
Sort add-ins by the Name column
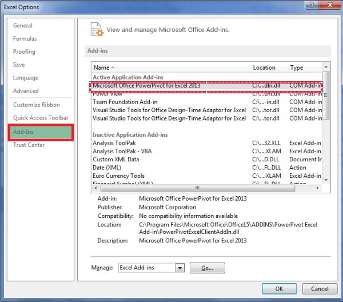pos(171,67)
